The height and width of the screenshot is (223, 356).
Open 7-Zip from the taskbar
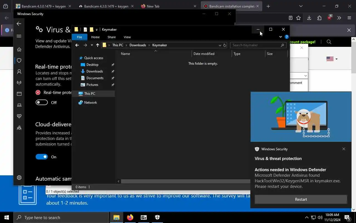tap(144, 217)
